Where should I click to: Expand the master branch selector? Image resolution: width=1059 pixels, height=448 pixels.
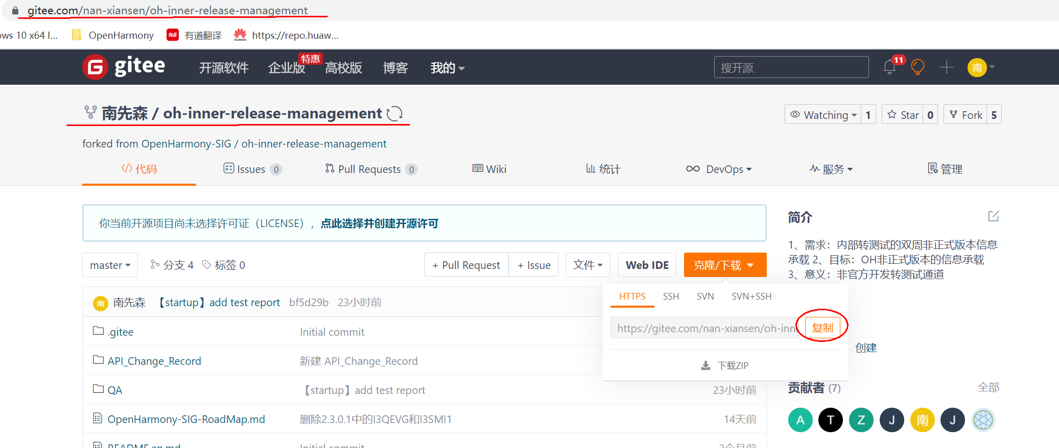(110, 265)
